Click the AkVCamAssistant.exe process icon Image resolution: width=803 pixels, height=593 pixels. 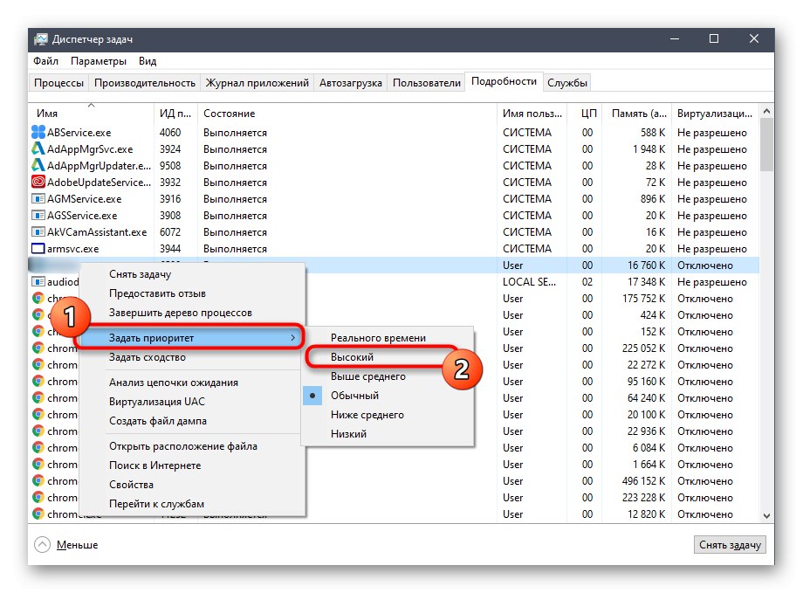[38, 232]
